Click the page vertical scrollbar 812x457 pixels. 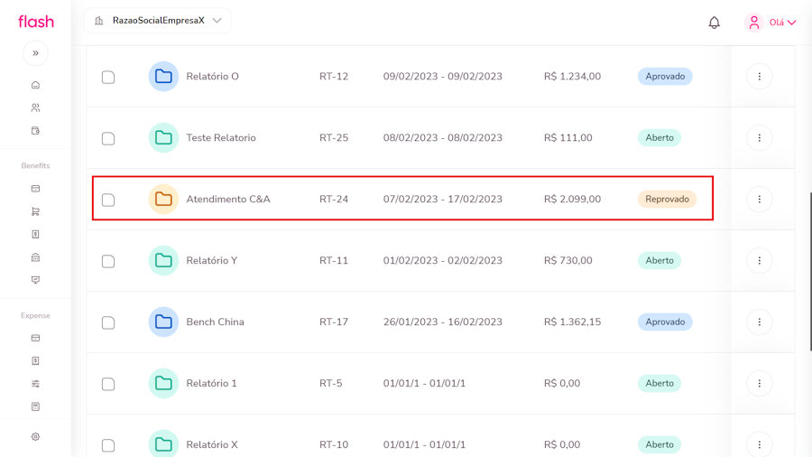pos(809,271)
